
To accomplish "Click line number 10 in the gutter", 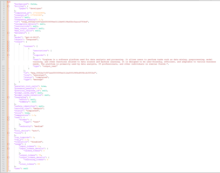I will click(3, 22).
